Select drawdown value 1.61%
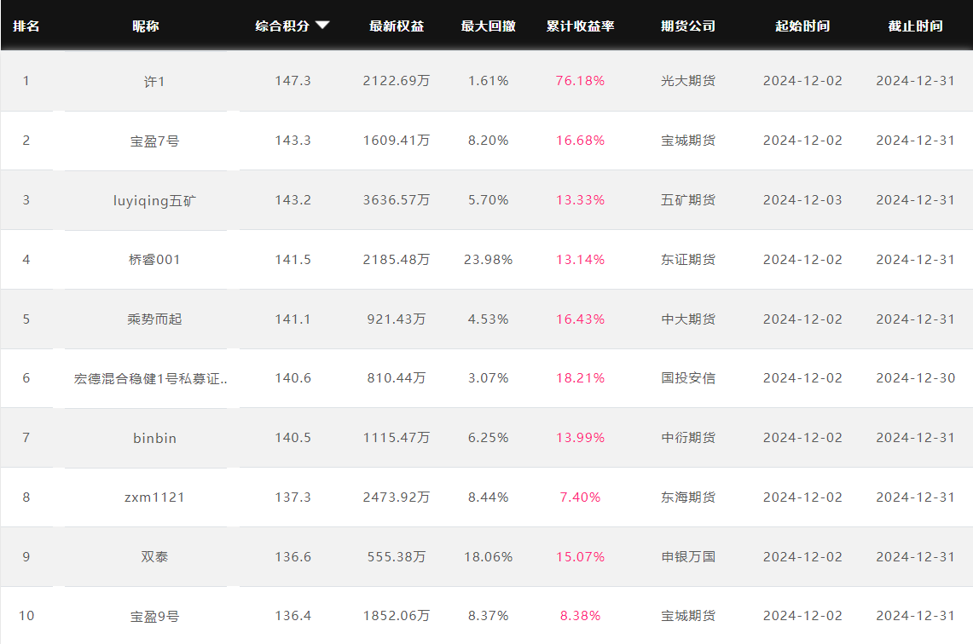This screenshot has width=973, height=644. 489,81
